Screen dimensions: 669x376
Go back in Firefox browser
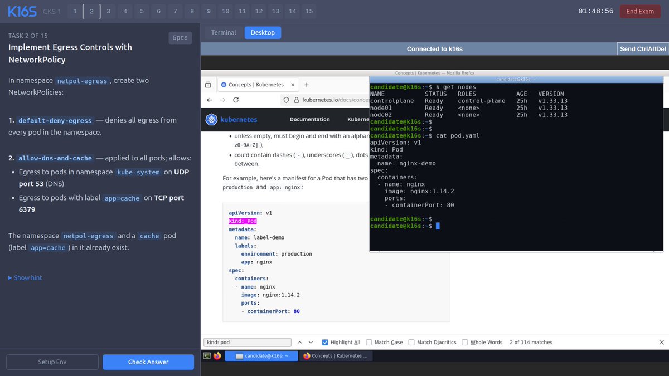pos(210,100)
